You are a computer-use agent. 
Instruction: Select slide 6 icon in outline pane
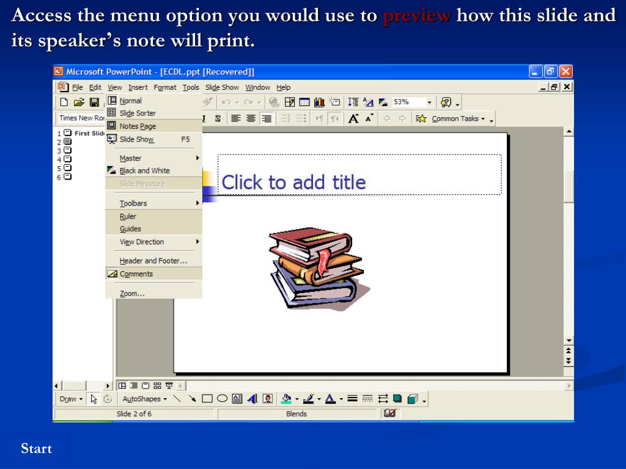click(68, 176)
